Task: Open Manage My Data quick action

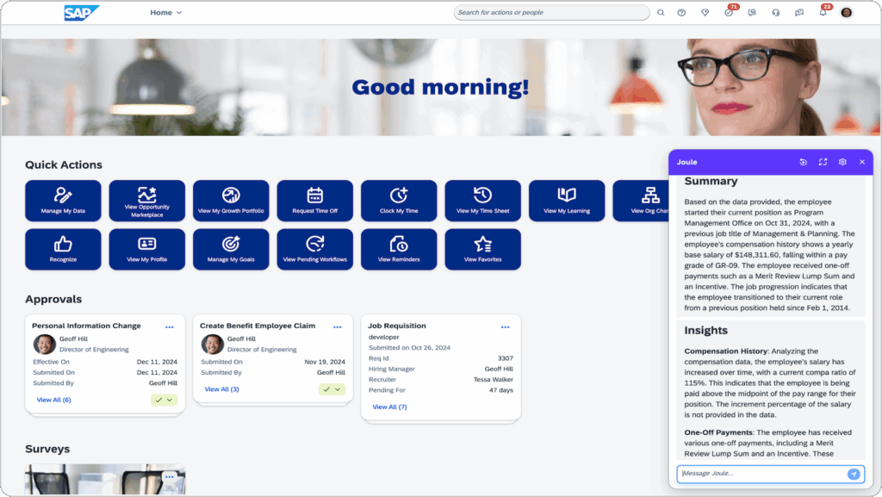Action: (63, 201)
